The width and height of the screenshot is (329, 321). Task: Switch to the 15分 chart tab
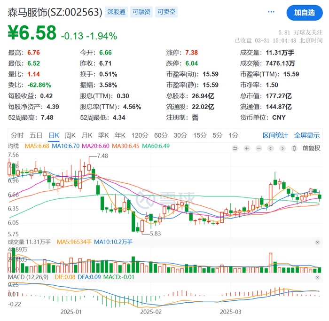[200, 135]
